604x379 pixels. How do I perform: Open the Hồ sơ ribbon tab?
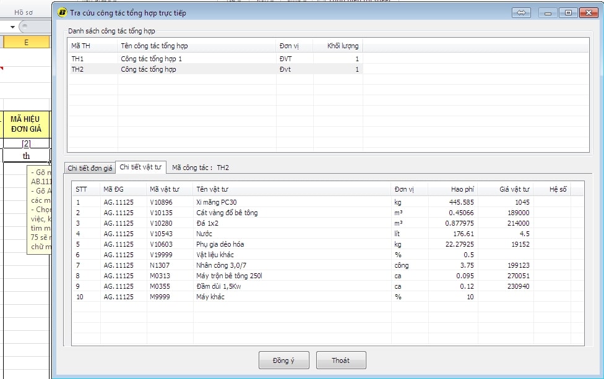24,12
